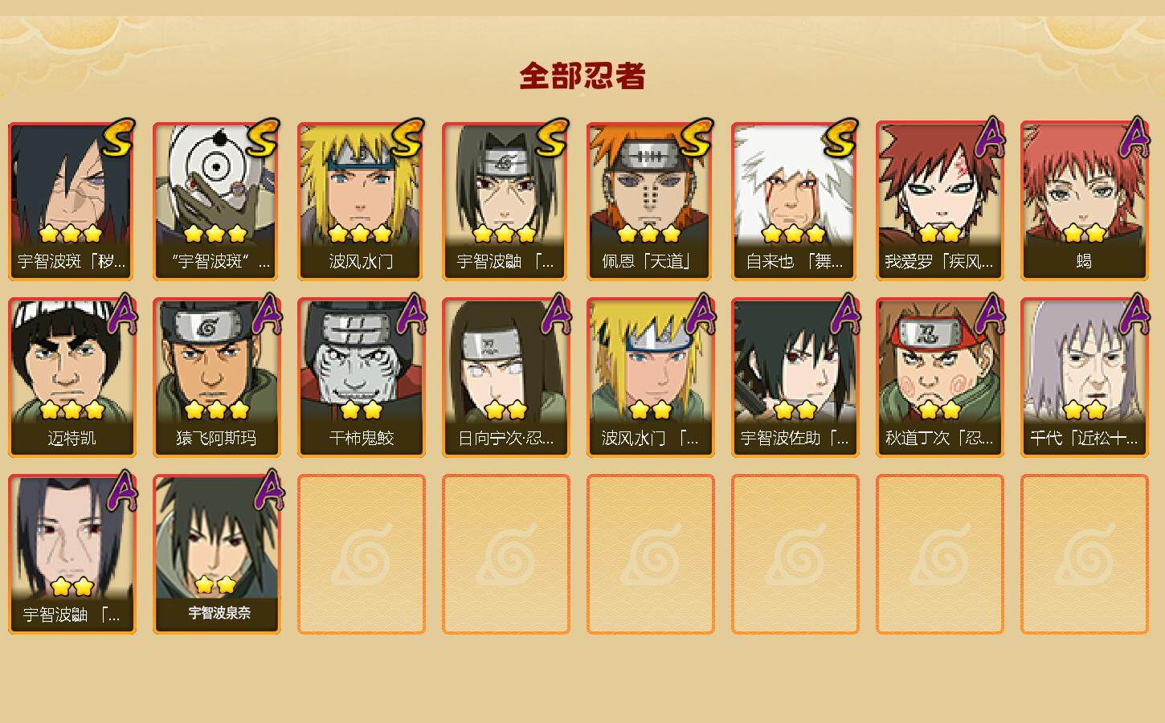This screenshot has width=1165, height=723.
Task: Click the first empty ninja slot
Action: point(362,554)
